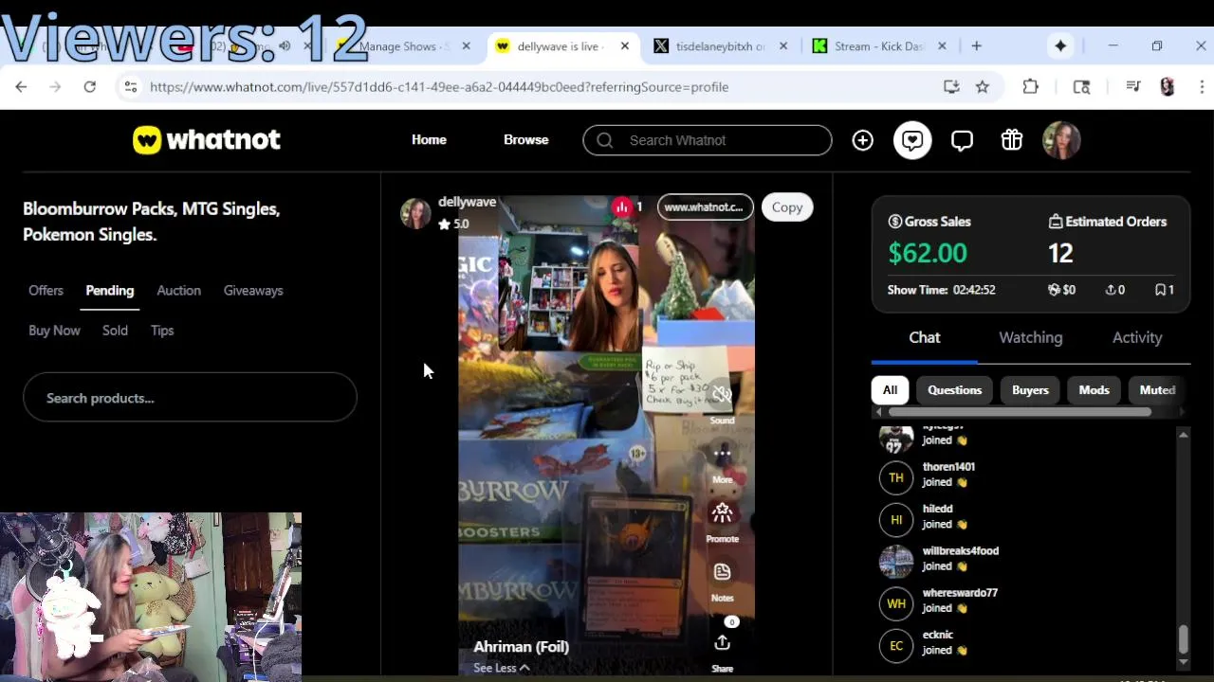Open the Activity tab
Viewport: 1214px width, 682px height.
(x=1137, y=337)
